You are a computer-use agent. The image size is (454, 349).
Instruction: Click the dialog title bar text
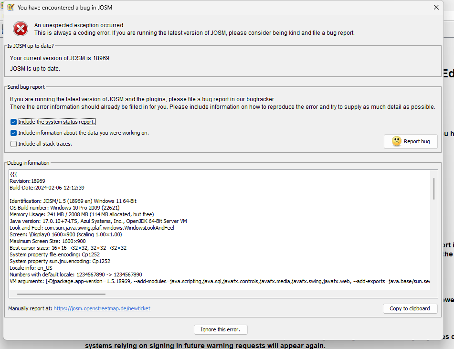(x=65, y=8)
